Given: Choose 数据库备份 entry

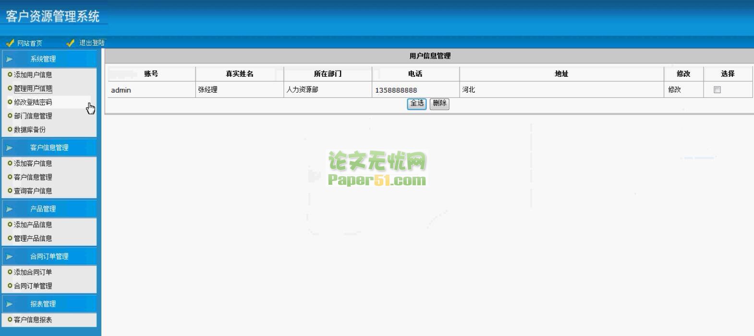Looking at the screenshot, I should coord(30,130).
